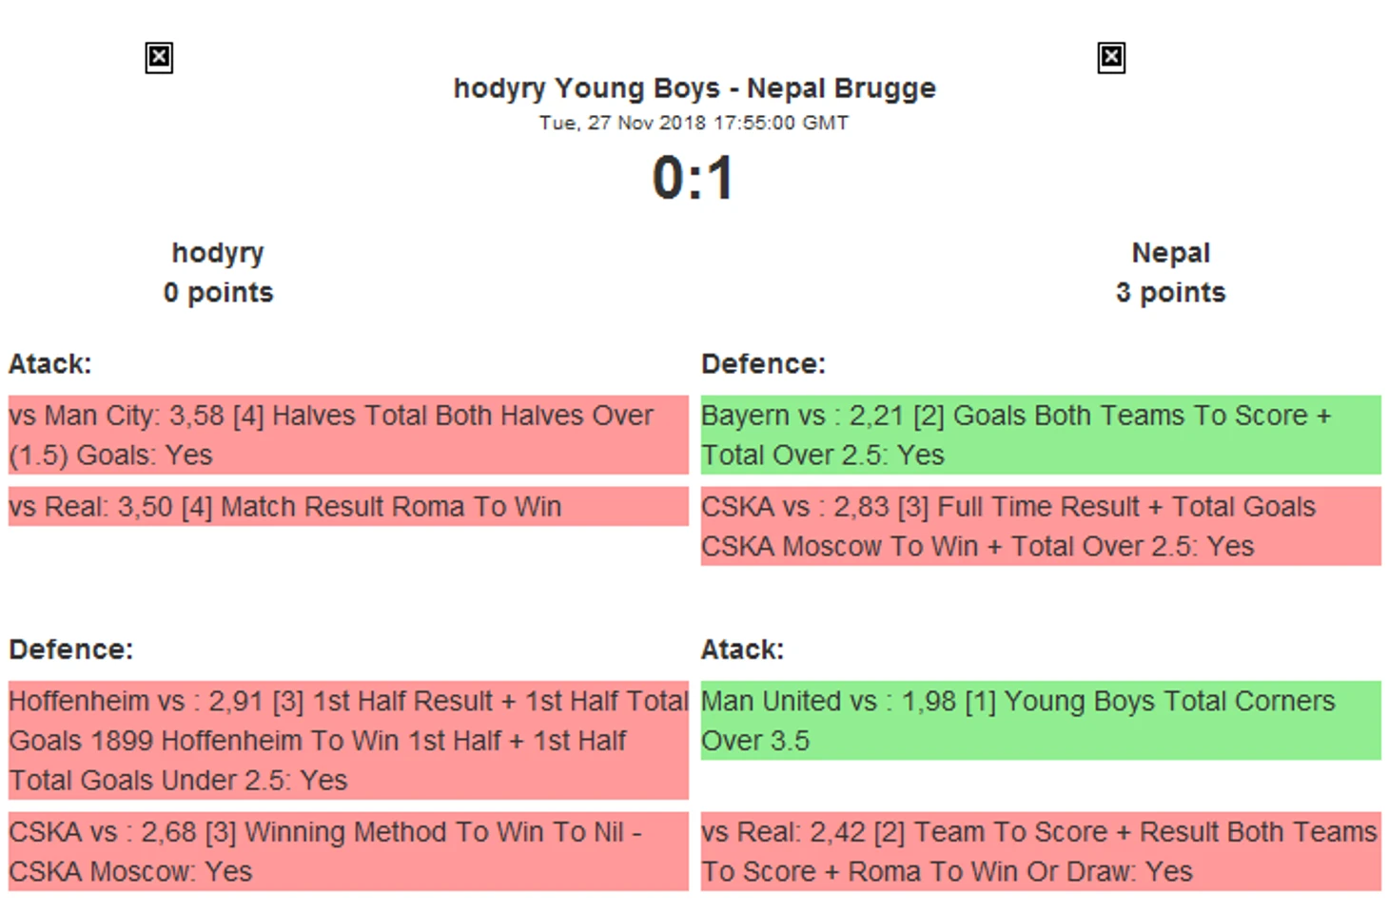The width and height of the screenshot is (1389, 912).
Task: Click the hodyry 0 points label
Action: coord(218,293)
